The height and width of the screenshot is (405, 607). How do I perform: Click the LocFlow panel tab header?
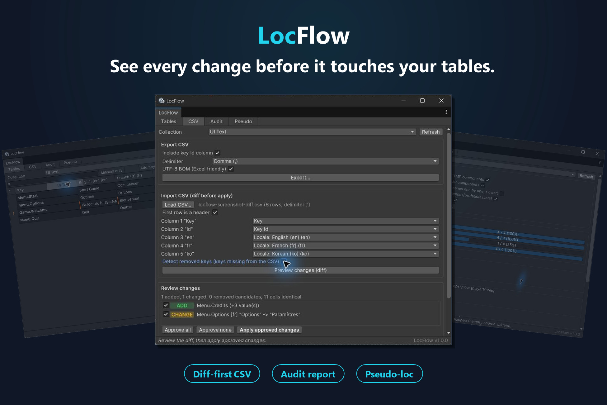point(168,112)
